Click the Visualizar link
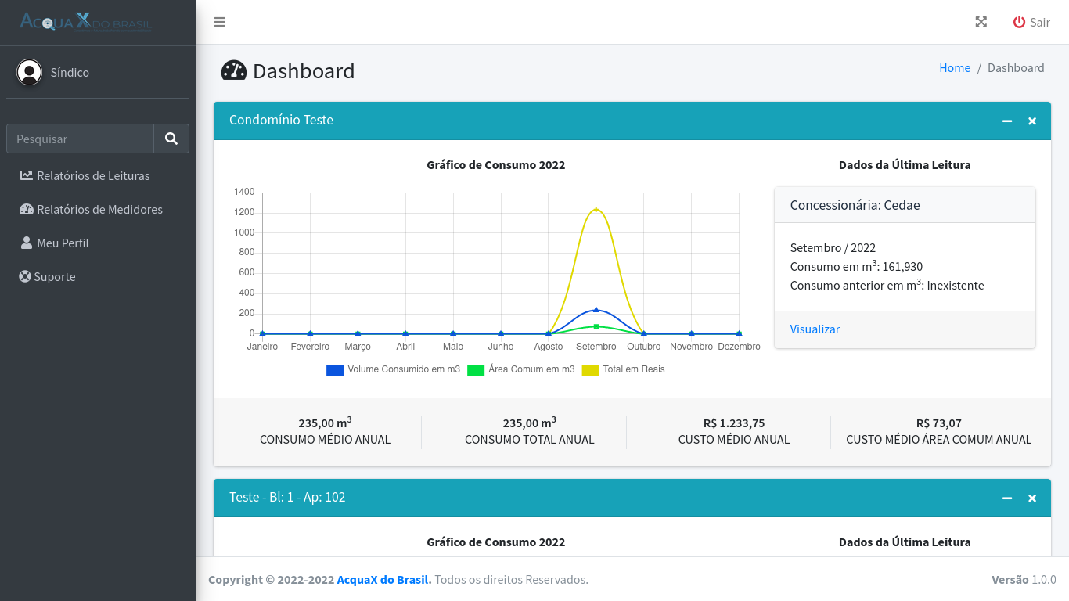Image resolution: width=1069 pixels, height=601 pixels. tap(815, 329)
